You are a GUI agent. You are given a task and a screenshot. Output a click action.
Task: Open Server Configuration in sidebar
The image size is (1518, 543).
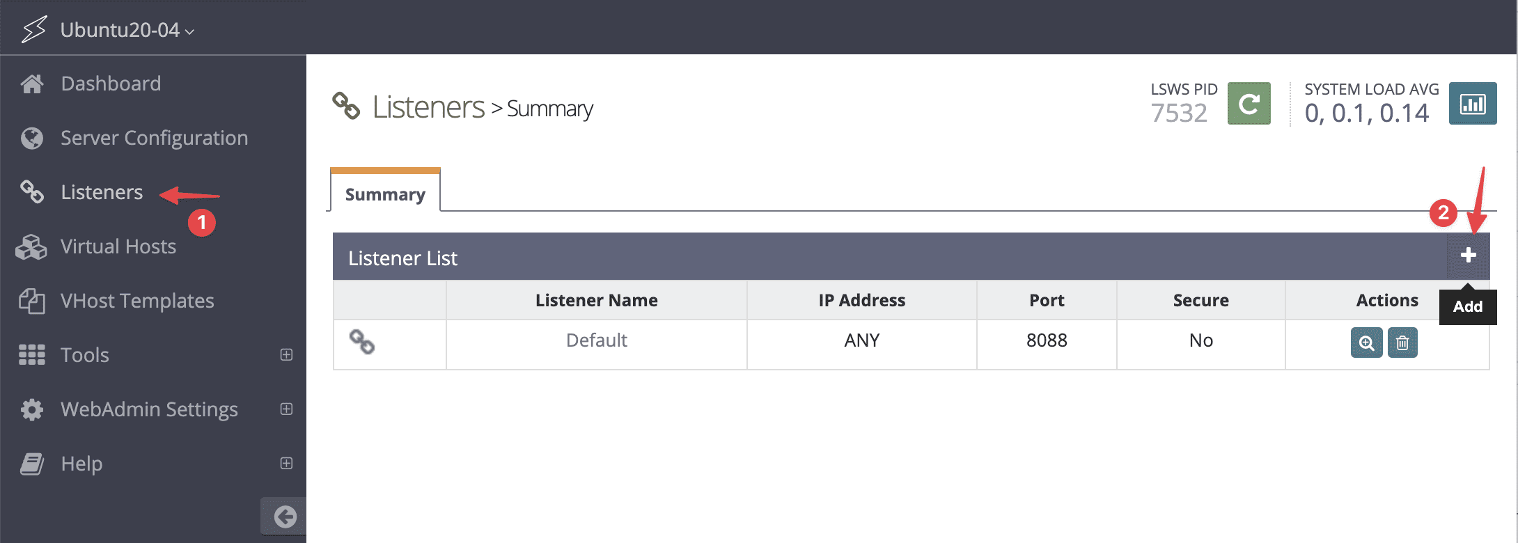(x=154, y=139)
